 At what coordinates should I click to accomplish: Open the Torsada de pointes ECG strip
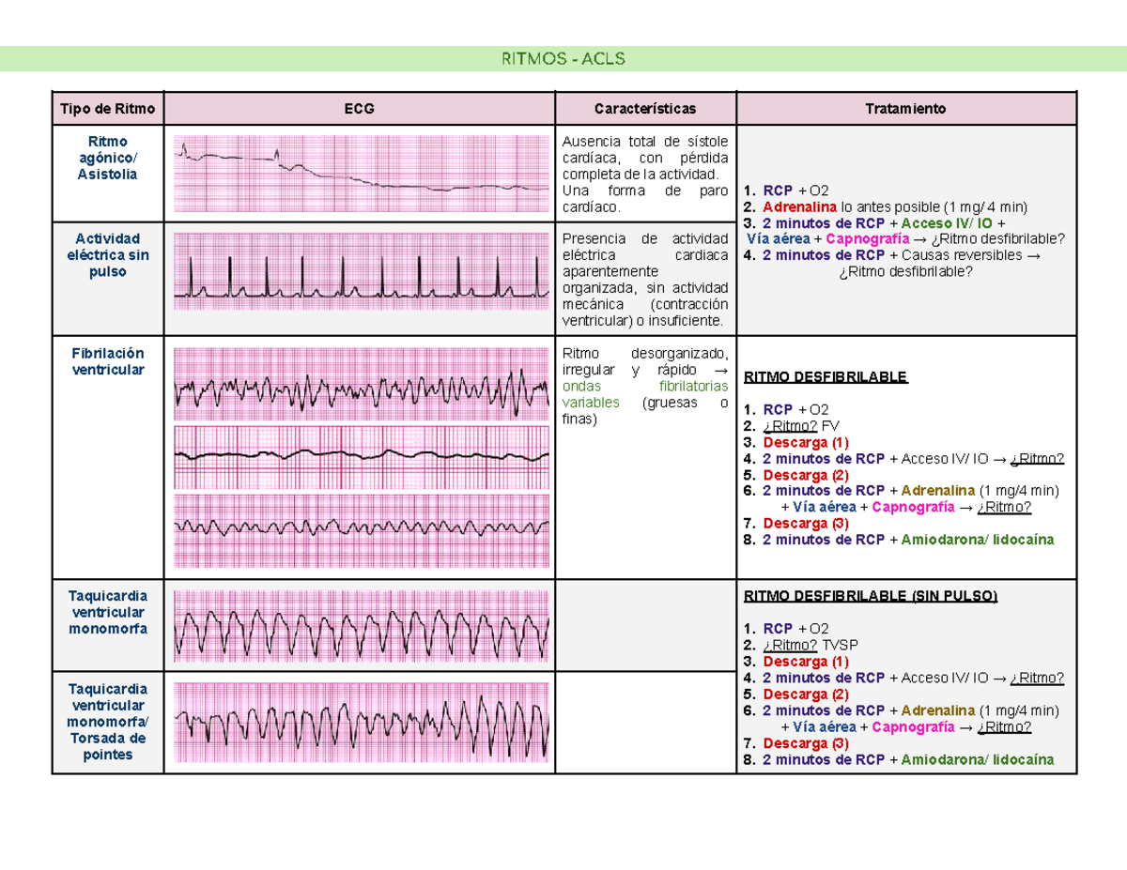pos(362,723)
